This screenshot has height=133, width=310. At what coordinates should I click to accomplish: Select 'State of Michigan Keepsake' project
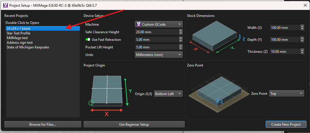43,47
